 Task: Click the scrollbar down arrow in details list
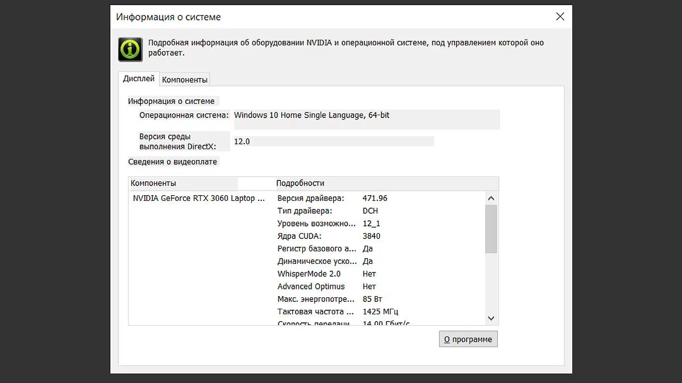point(491,318)
